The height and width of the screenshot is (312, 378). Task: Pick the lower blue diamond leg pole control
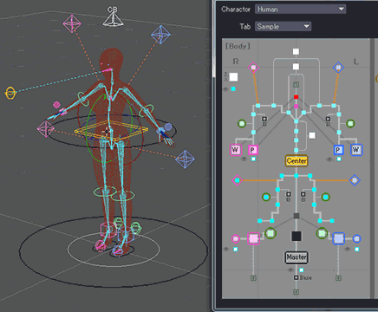point(355,180)
